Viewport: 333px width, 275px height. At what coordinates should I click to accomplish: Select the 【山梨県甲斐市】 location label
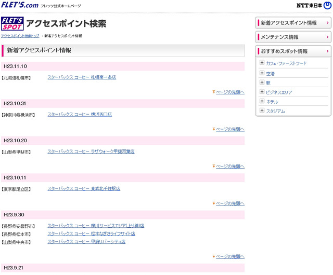(x=16, y=152)
